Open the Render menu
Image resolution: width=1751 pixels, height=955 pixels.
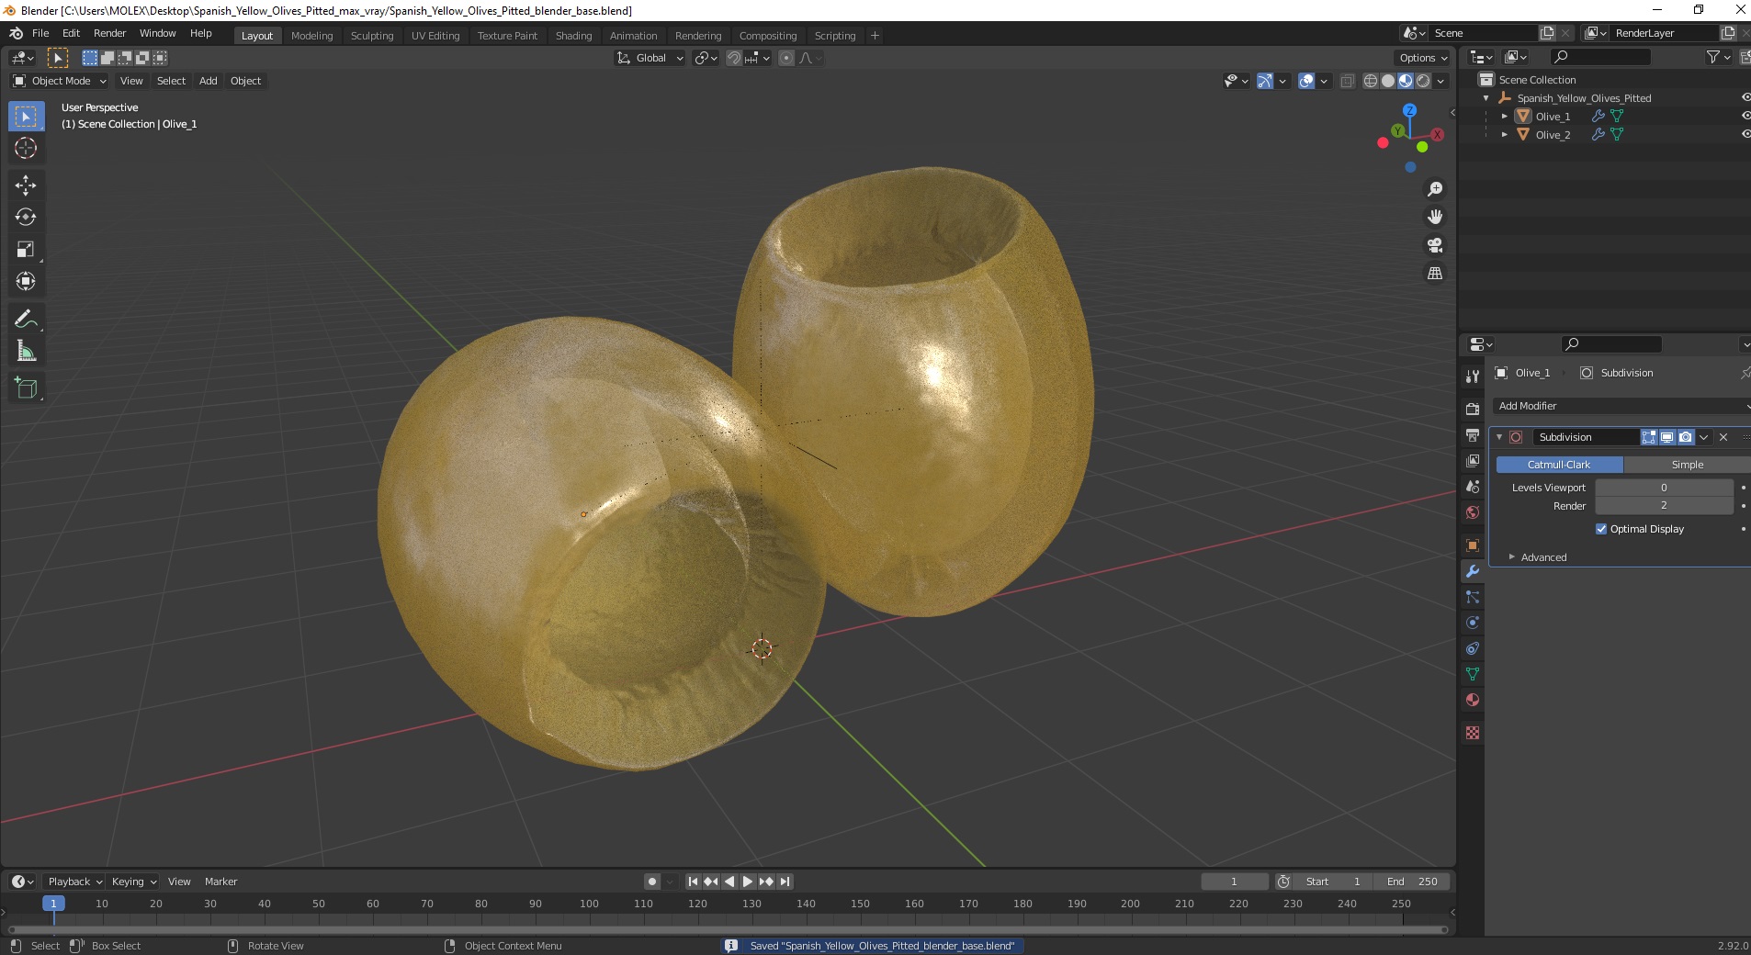[109, 33]
